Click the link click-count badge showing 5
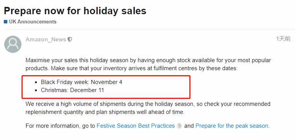The image size is (295, 140). click(179, 126)
